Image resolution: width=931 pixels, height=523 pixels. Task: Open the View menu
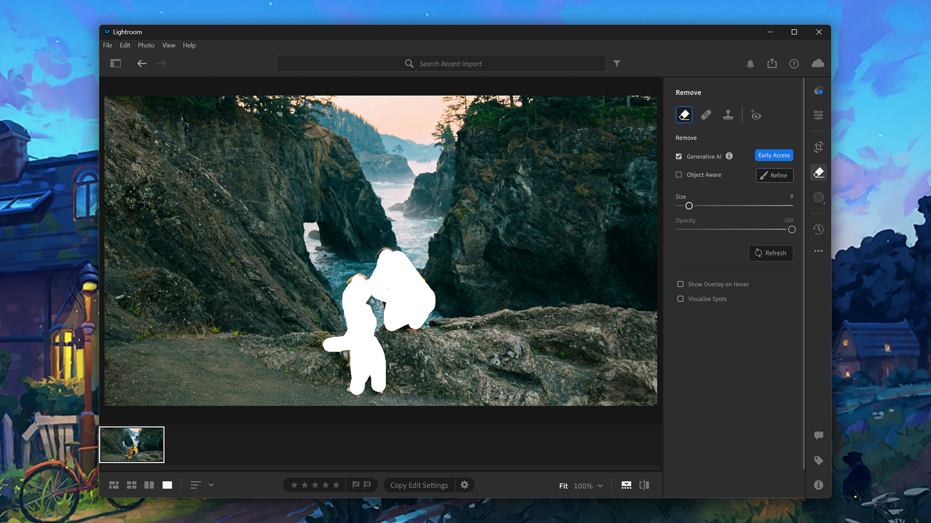tap(169, 45)
